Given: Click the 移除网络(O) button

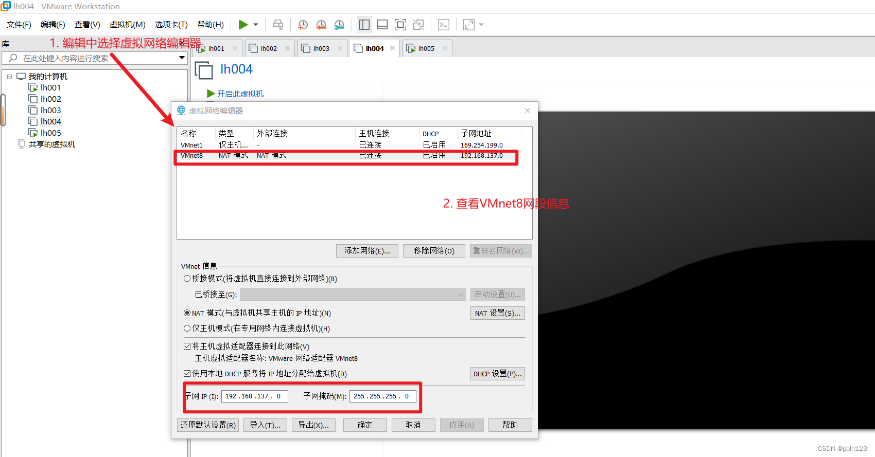Looking at the screenshot, I should point(434,251).
